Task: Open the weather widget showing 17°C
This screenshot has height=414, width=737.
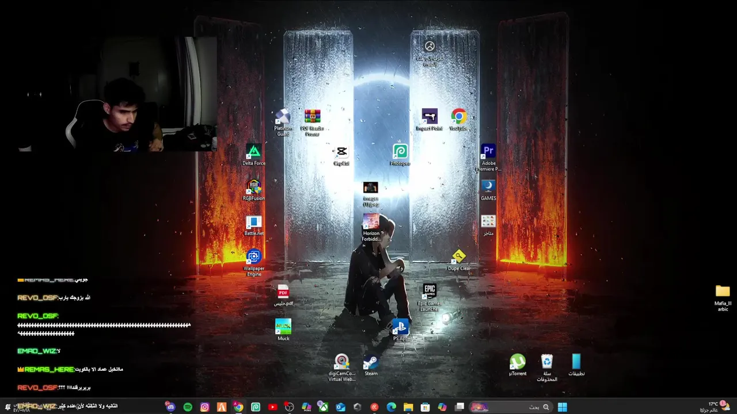Action: 715,407
